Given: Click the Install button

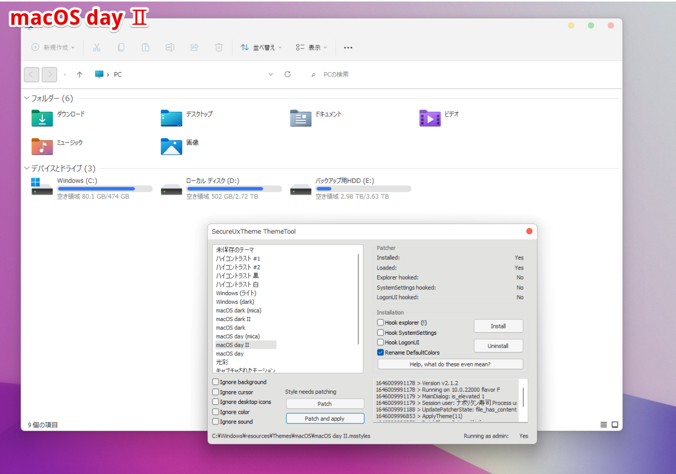Looking at the screenshot, I should [498, 326].
